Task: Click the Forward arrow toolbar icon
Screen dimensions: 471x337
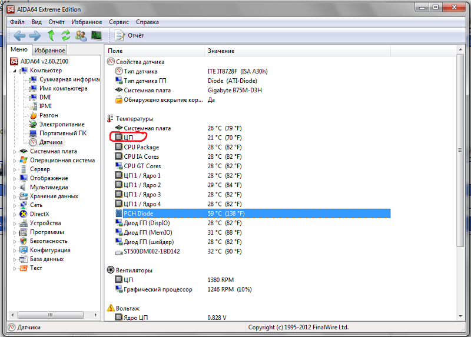Action: point(35,36)
